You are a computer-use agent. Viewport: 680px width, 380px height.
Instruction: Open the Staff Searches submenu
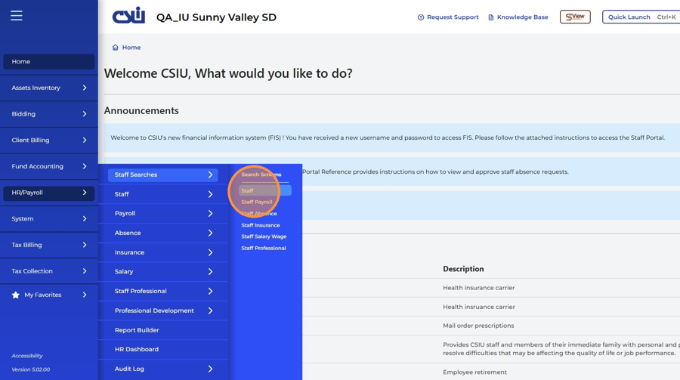[x=163, y=175]
